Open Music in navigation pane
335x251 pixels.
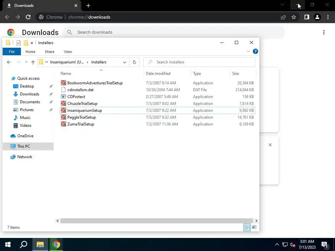pos(25,118)
